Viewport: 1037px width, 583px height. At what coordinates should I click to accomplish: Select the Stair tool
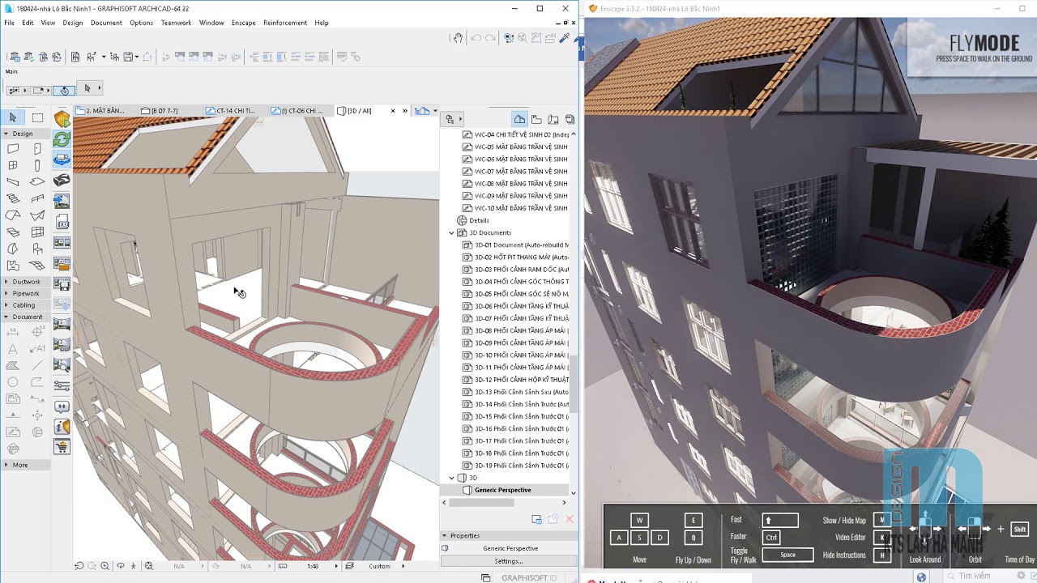tap(13, 198)
